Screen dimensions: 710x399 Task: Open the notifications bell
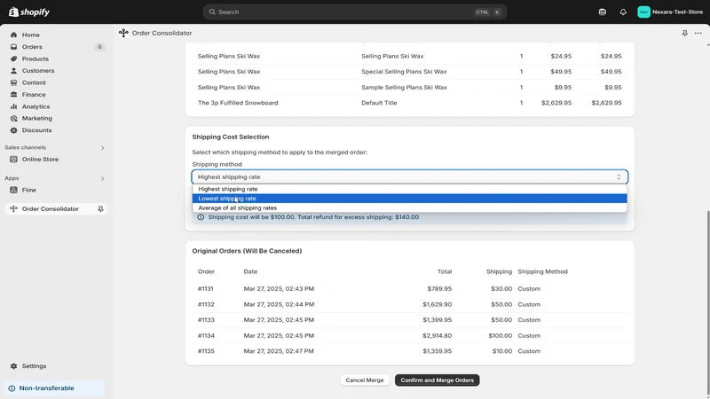(623, 12)
